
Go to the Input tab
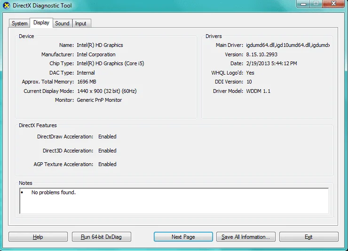click(81, 23)
